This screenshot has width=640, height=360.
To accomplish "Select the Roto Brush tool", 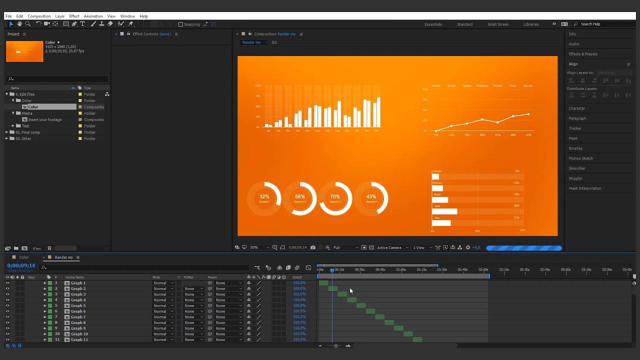I will tap(121, 24).
